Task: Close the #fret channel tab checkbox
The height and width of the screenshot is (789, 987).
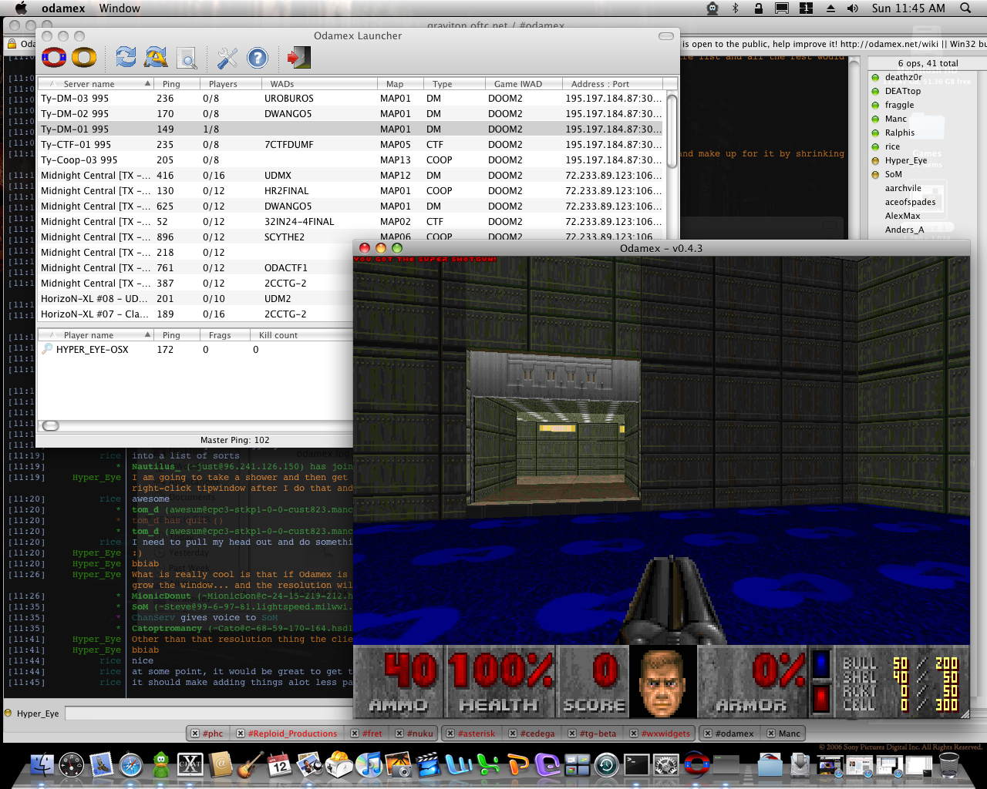Action: (355, 734)
